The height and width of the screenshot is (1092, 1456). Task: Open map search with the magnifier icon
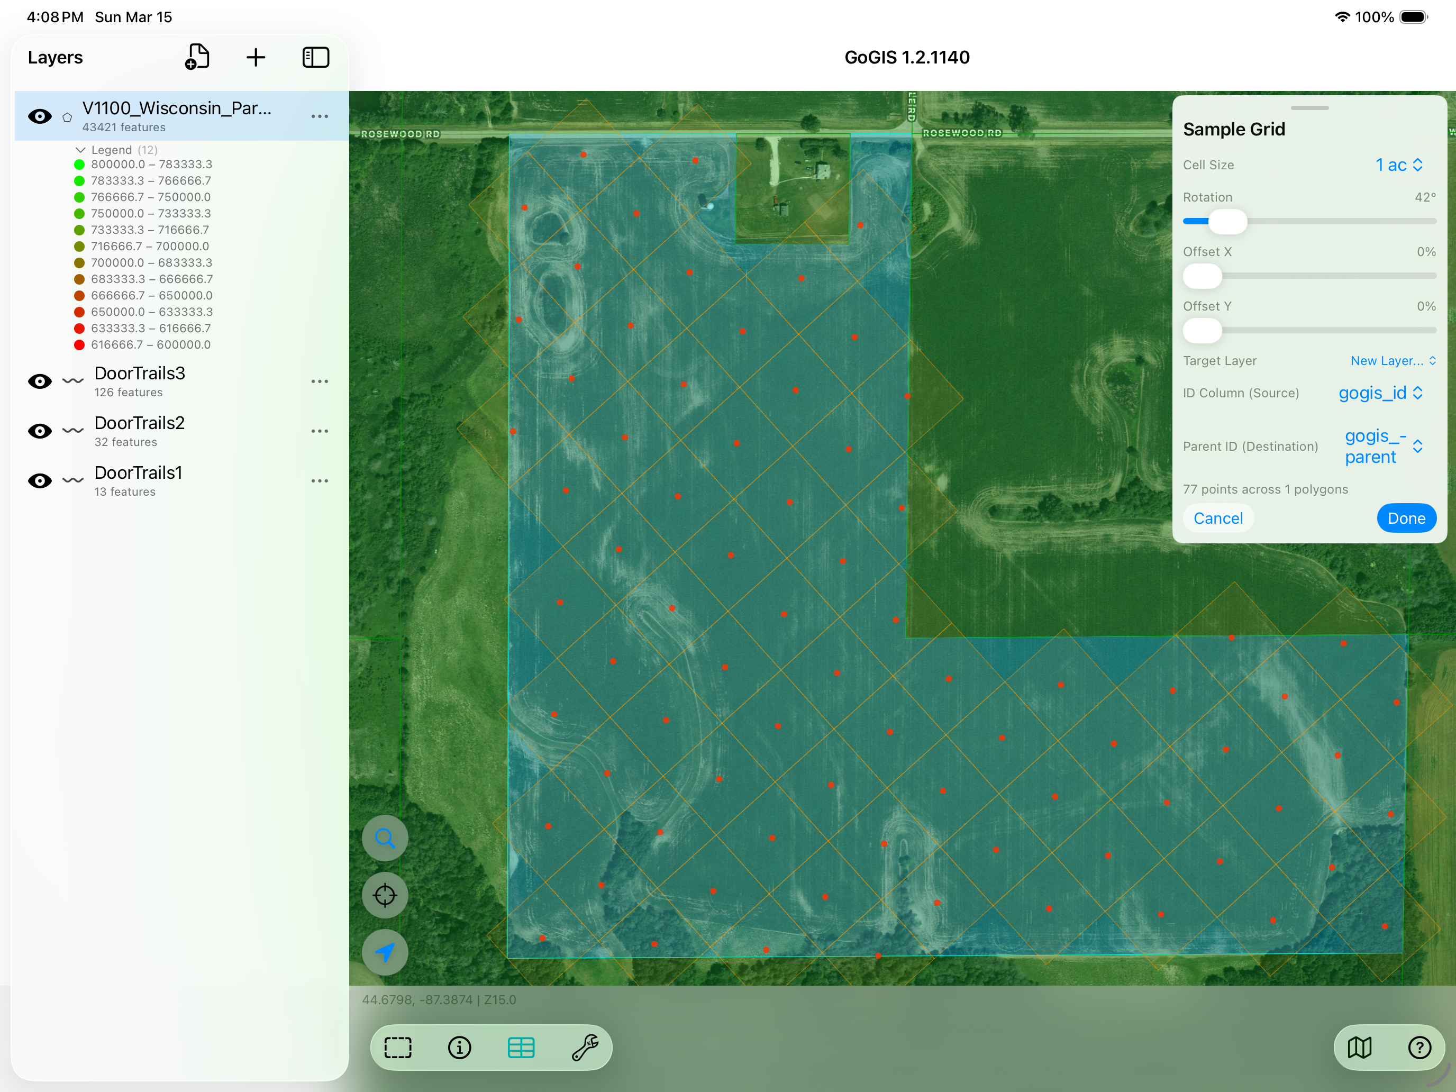(x=385, y=838)
